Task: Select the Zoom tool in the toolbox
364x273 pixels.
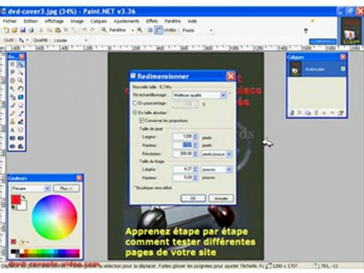Action: (20, 80)
